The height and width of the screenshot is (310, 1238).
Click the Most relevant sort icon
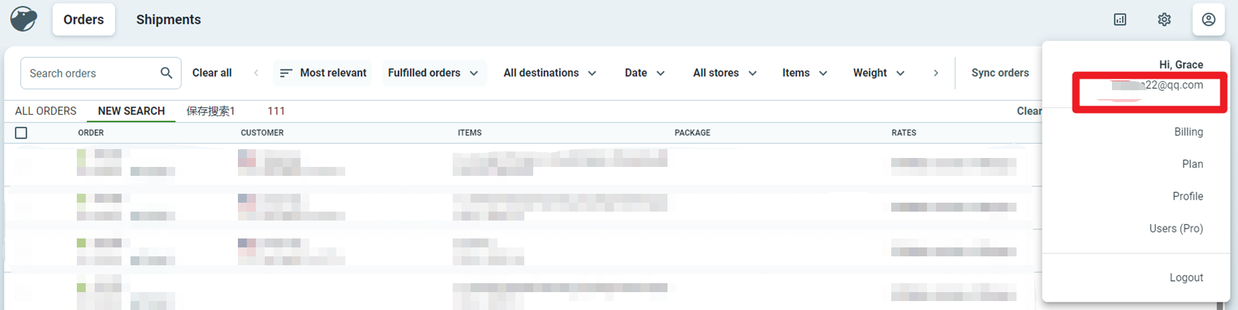pyautogui.click(x=286, y=73)
